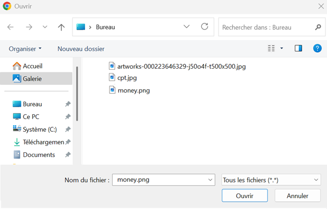The width and height of the screenshot is (327, 209).
Task: Open the Organiser menu
Action: (25, 48)
